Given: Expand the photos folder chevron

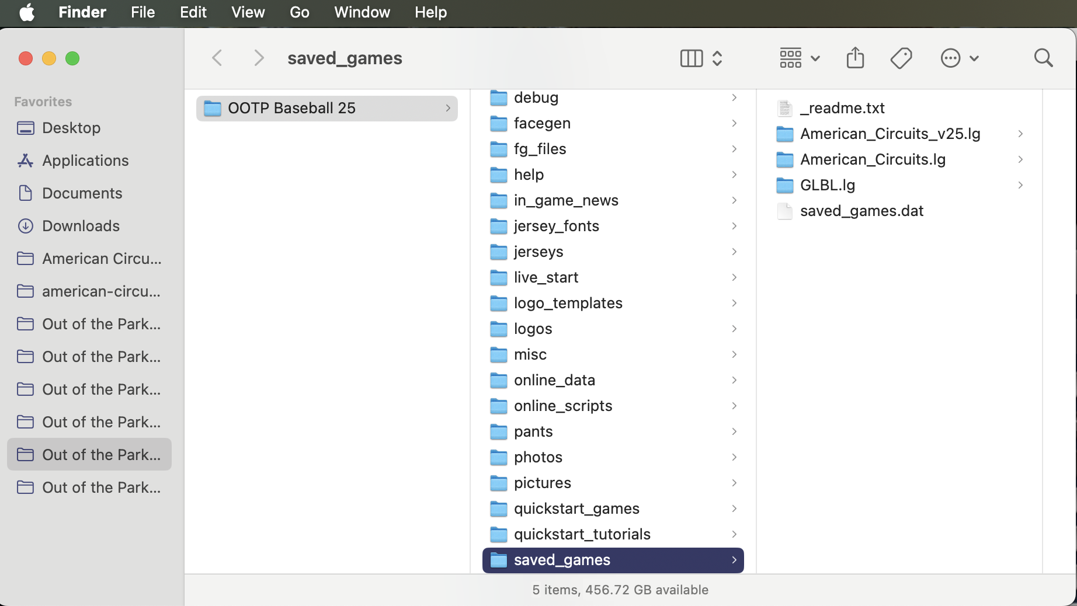Looking at the screenshot, I should point(734,457).
